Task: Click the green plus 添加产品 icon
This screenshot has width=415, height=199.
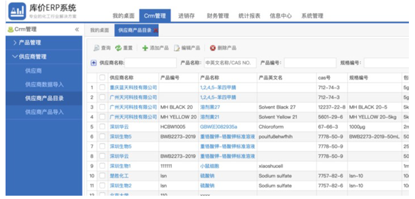Action: click(x=145, y=48)
